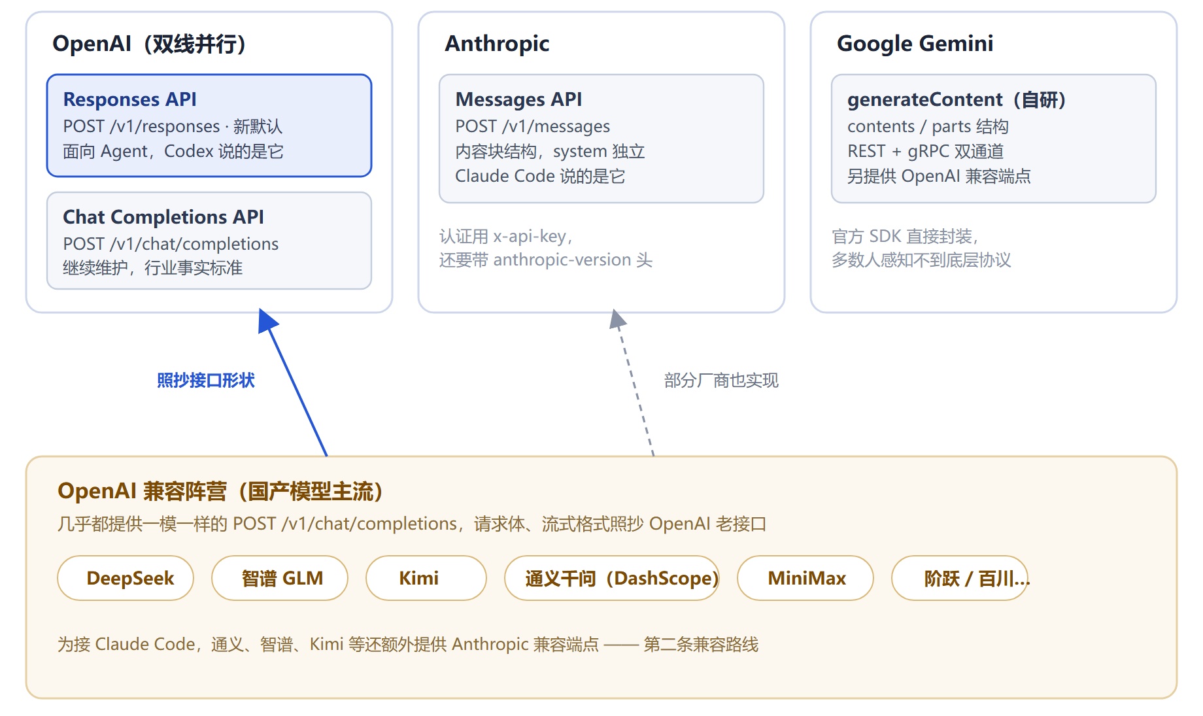This screenshot has width=1203, height=716.
Task: Click the Chat Completions API card
Action: tap(209, 241)
